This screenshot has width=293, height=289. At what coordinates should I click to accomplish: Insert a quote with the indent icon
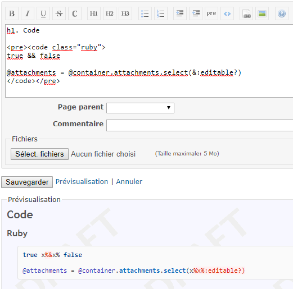180,13
